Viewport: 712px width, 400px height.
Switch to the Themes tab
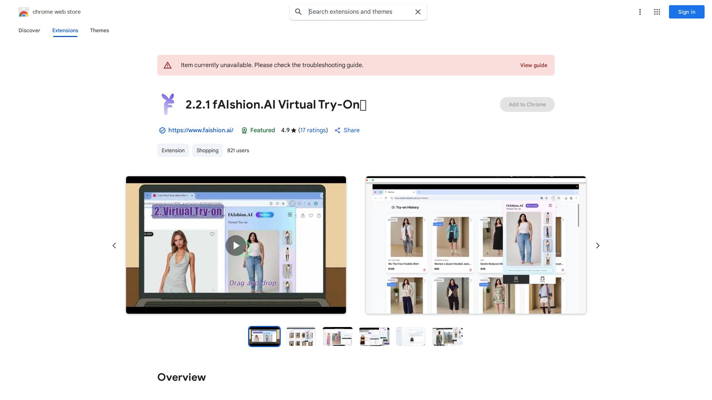(x=99, y=30)
